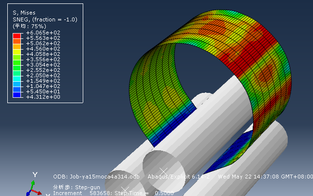
Task: Select the legend title "S, Mises"
Action: (24, 13)
